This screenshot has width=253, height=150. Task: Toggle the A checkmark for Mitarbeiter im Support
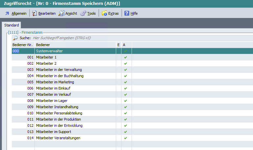(125, 132)
